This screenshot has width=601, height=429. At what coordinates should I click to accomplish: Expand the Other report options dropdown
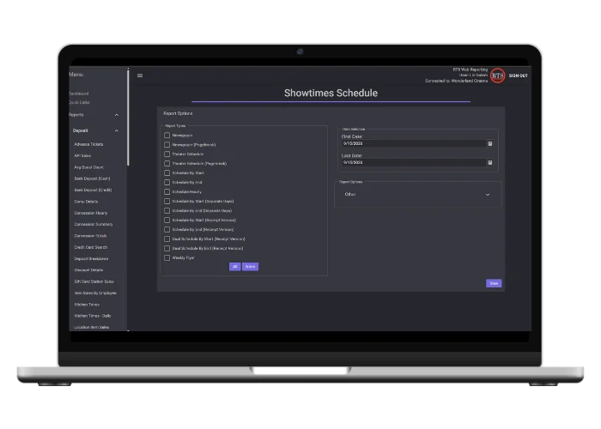pos(417,195)
